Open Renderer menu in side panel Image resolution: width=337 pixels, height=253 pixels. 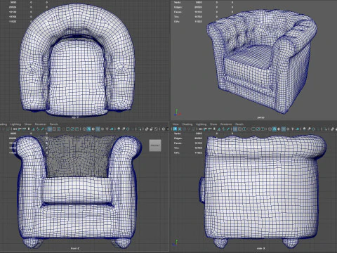[226, 124]
